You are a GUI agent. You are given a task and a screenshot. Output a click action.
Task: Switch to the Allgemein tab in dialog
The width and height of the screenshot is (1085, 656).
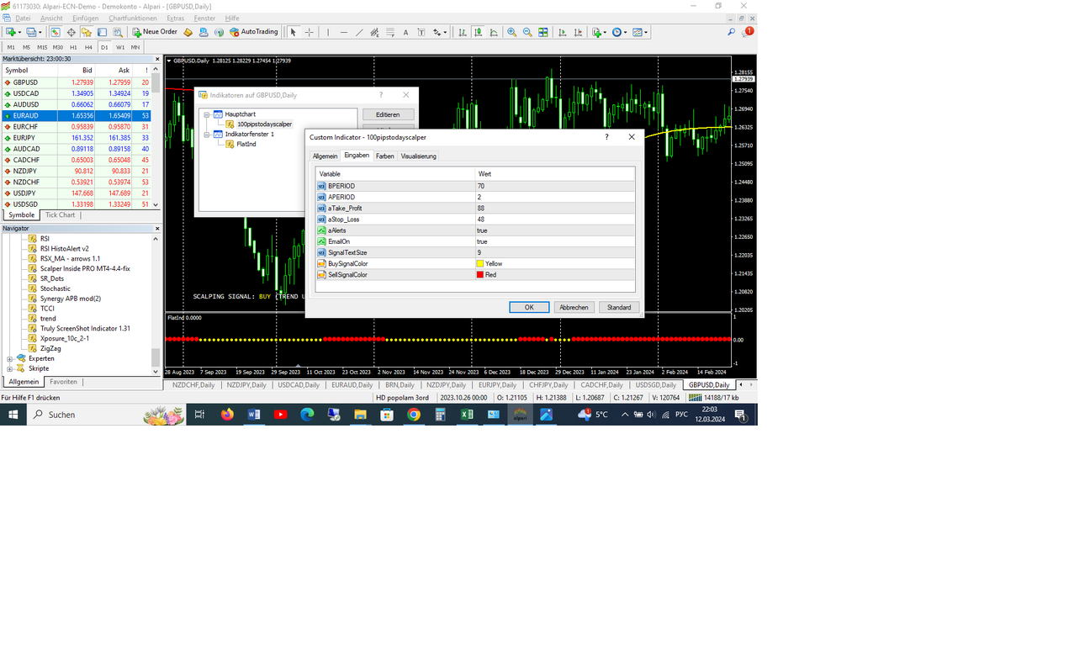coord(325,156)
